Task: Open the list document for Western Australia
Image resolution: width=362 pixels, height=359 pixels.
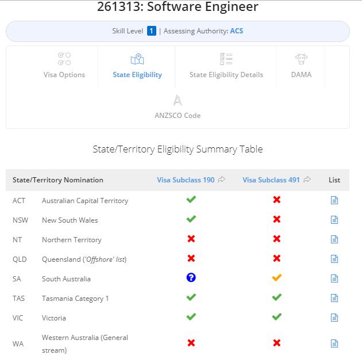Action: click(x=334, y=343)
